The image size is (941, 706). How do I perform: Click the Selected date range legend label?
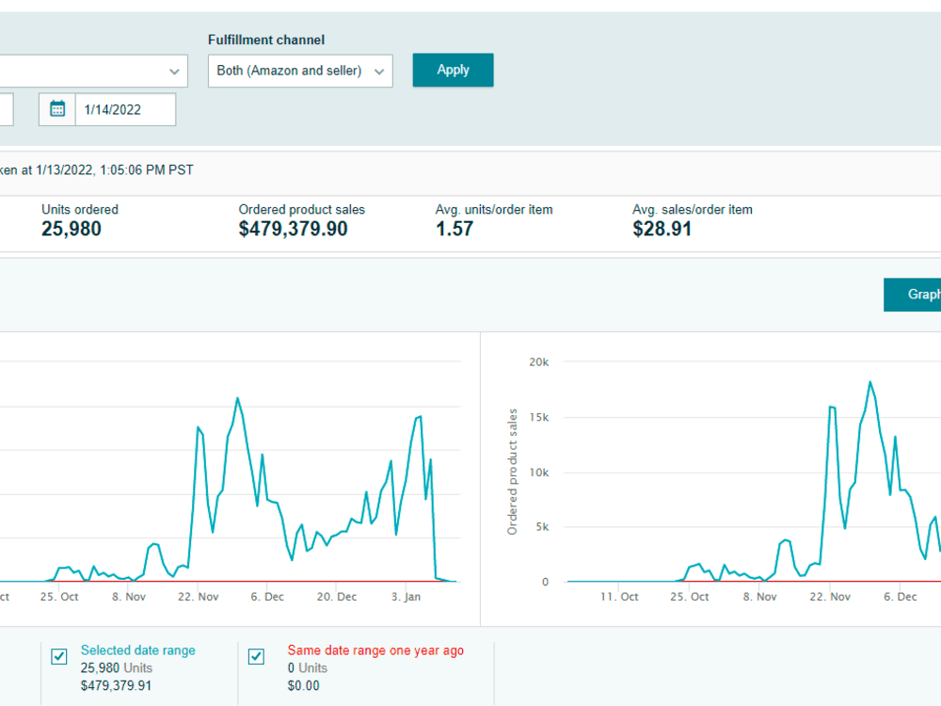click(138, 650)
